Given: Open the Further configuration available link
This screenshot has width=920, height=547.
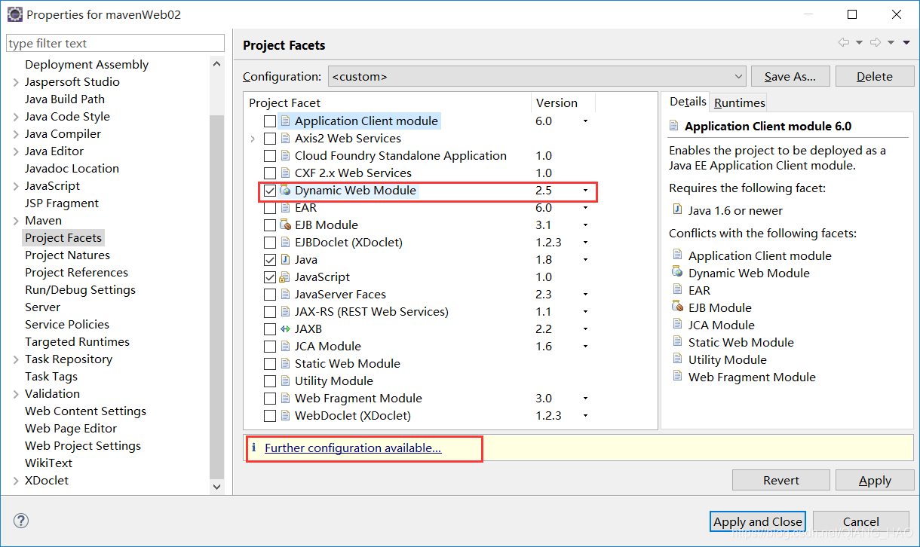Looking at the screenshot, I should pos(353,448).
